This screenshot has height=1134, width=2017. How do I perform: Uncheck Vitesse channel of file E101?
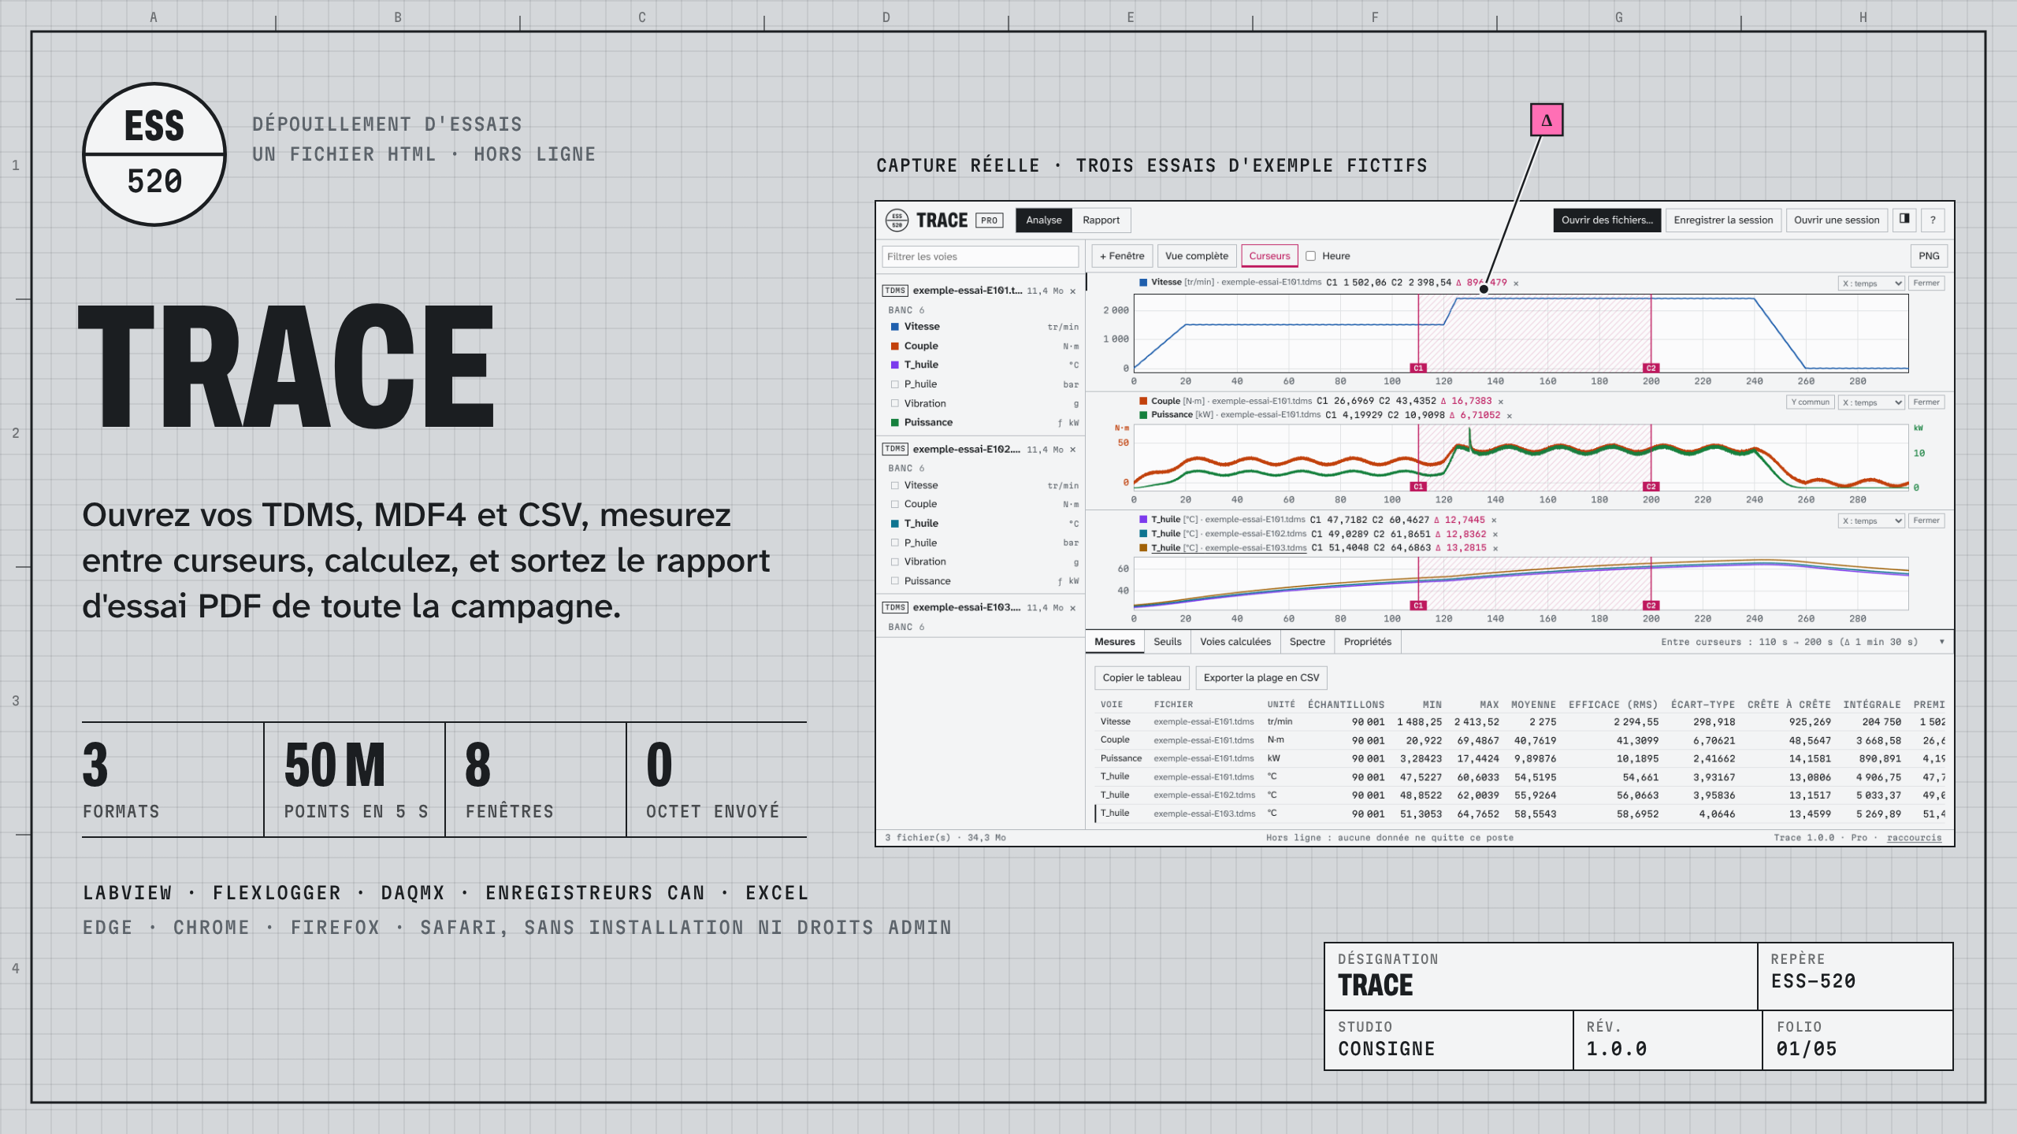895,327
